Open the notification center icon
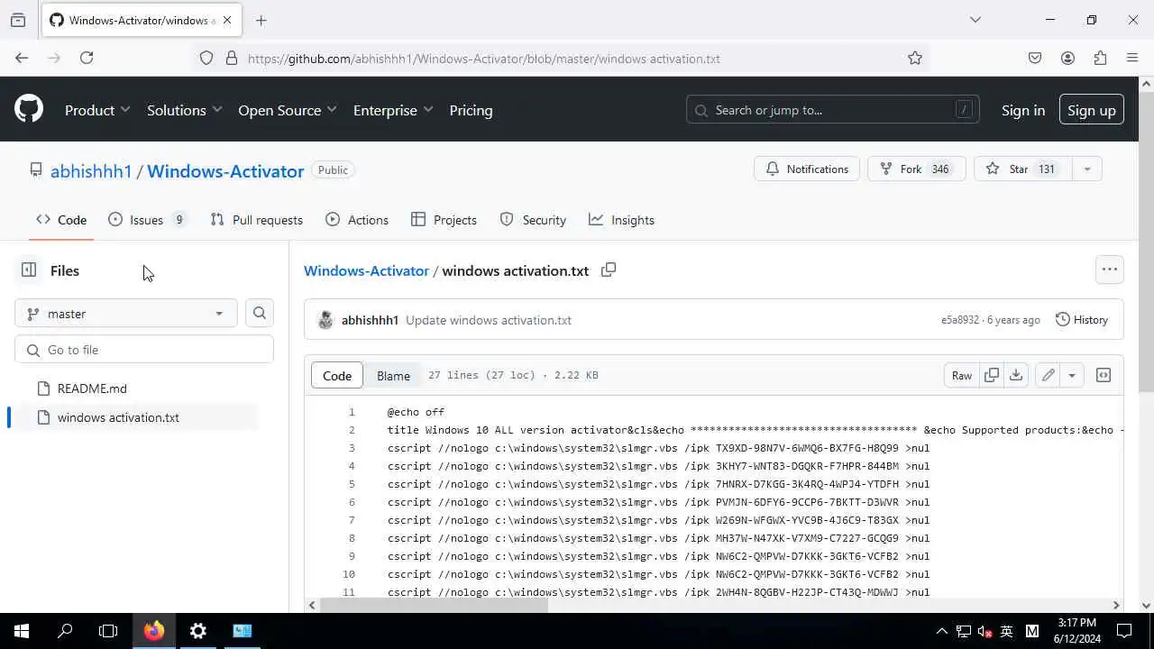This screenshot has height=649, width=1154. pyautogui.click(x=1124, y=631)
